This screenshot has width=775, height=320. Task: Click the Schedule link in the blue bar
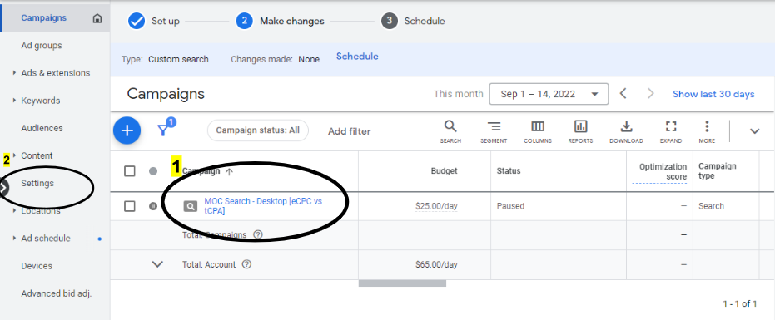point(357,57)
